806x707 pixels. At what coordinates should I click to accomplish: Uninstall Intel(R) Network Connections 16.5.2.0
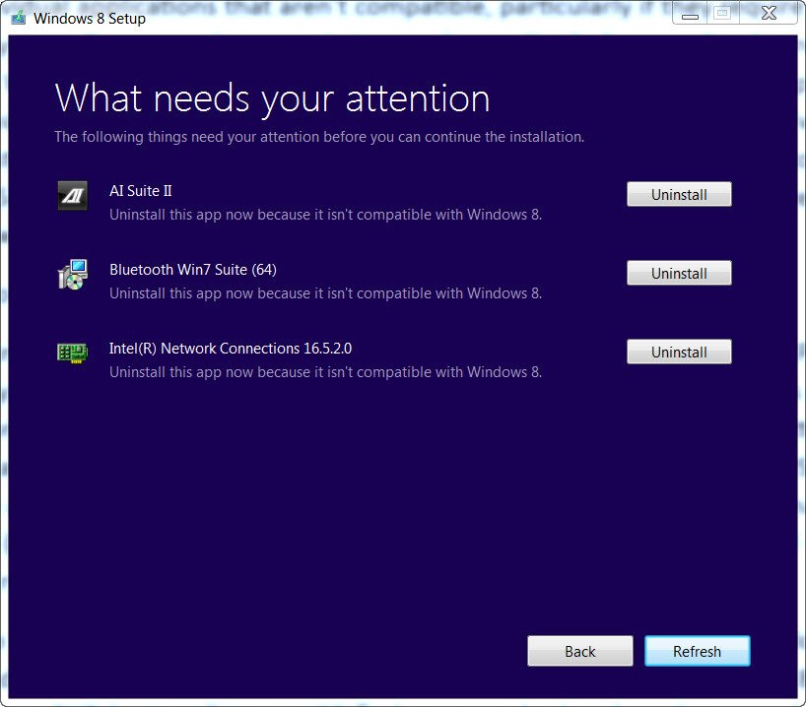tap(679, 353)
